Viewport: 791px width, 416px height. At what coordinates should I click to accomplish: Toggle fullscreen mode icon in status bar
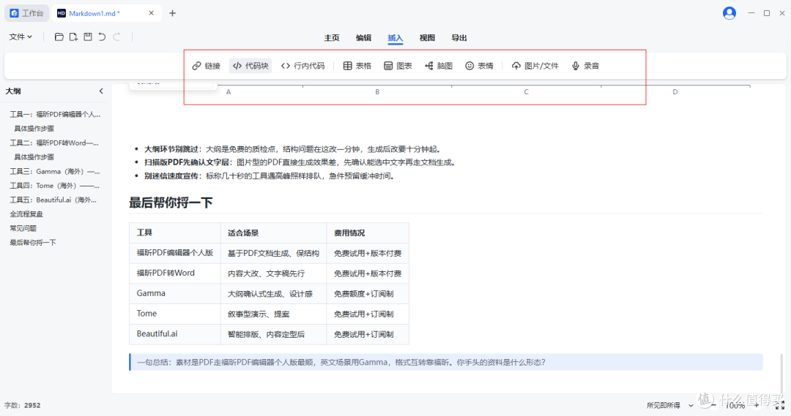pos(780,406)
